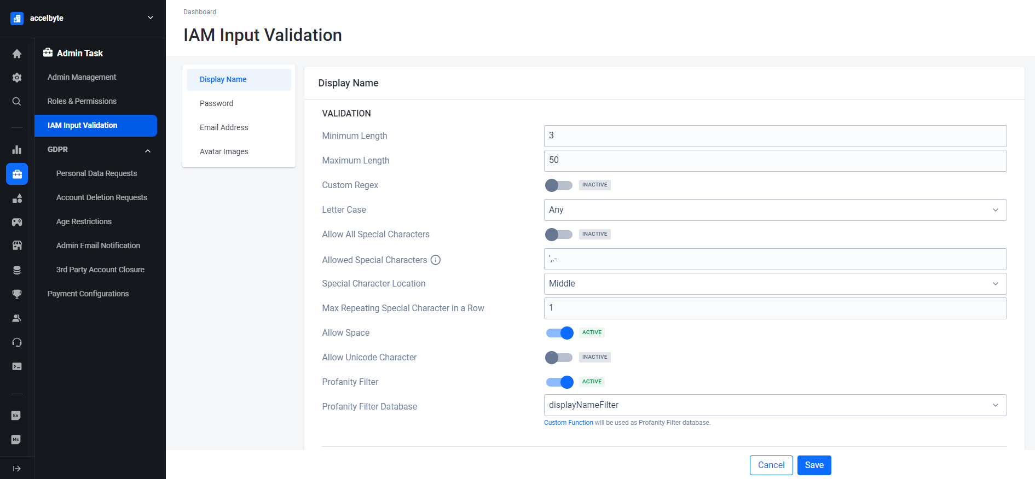The image size is (1035, 479).
Task: Open the store front icon in sidebar
Action: coord(17,246)
